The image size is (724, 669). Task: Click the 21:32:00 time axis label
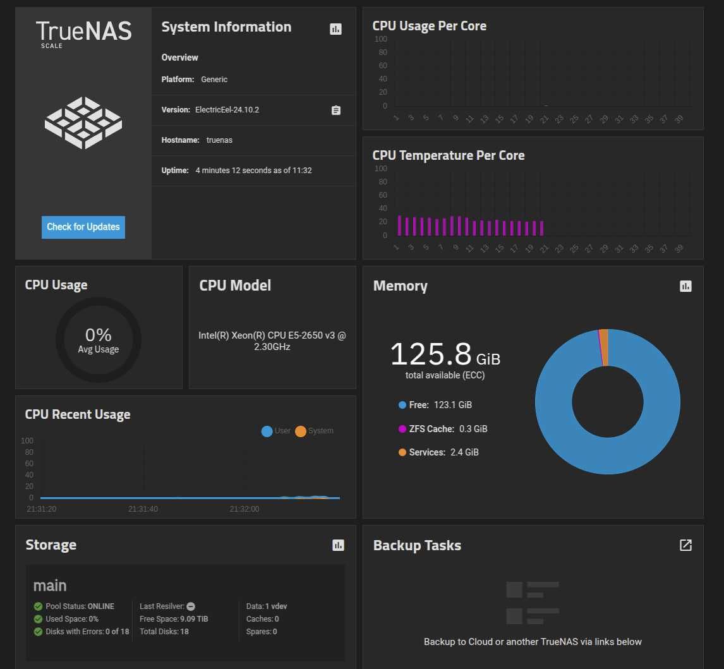pyautogui.click(x=244, y=509)
